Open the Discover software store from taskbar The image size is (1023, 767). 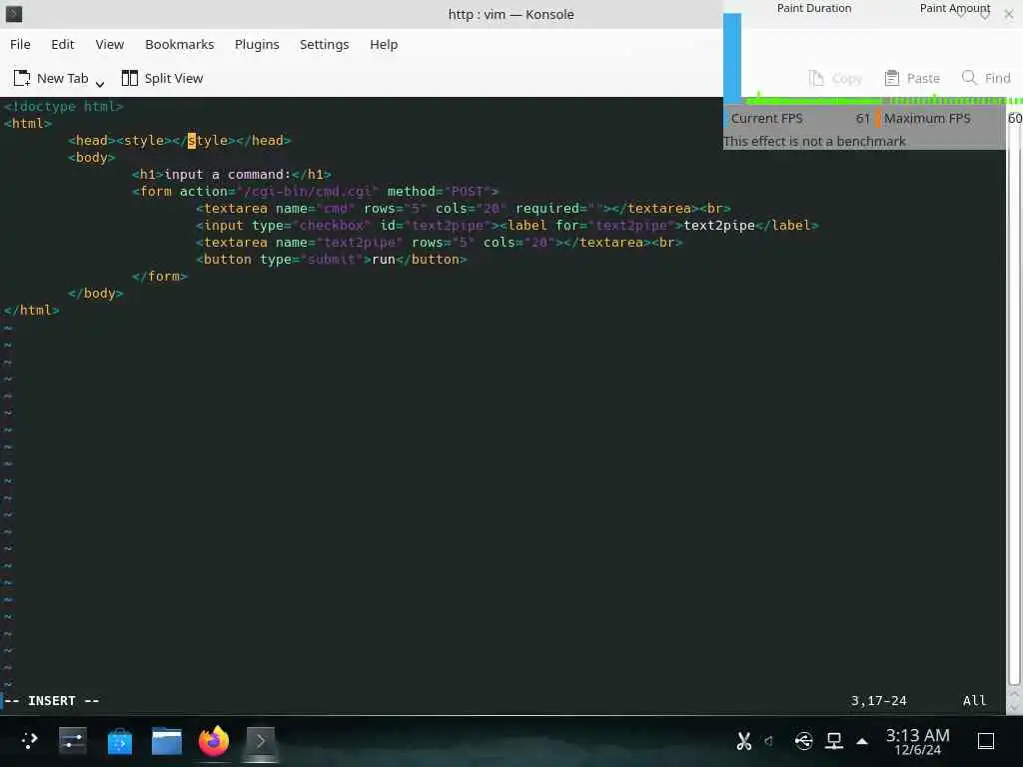click(x=120, y=741)
